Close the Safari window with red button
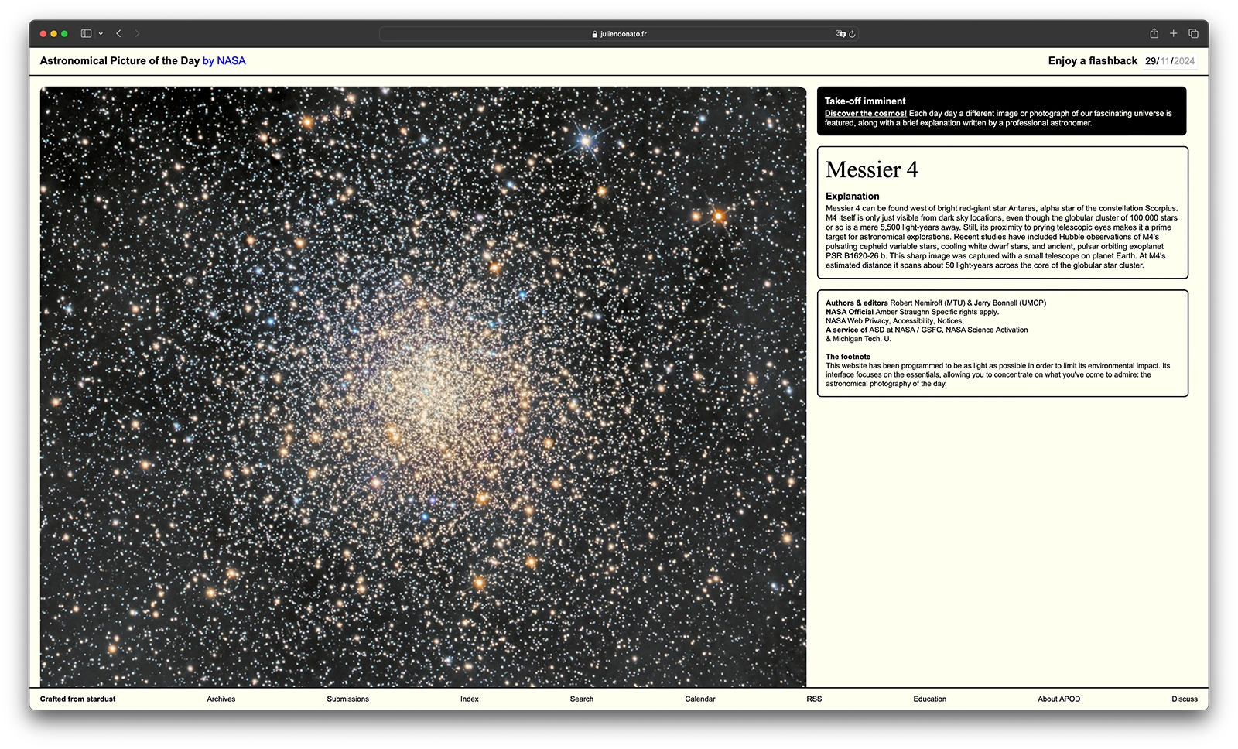This screenshot has height=749, width=1238. pyautogui.click(x=43, y=33)
